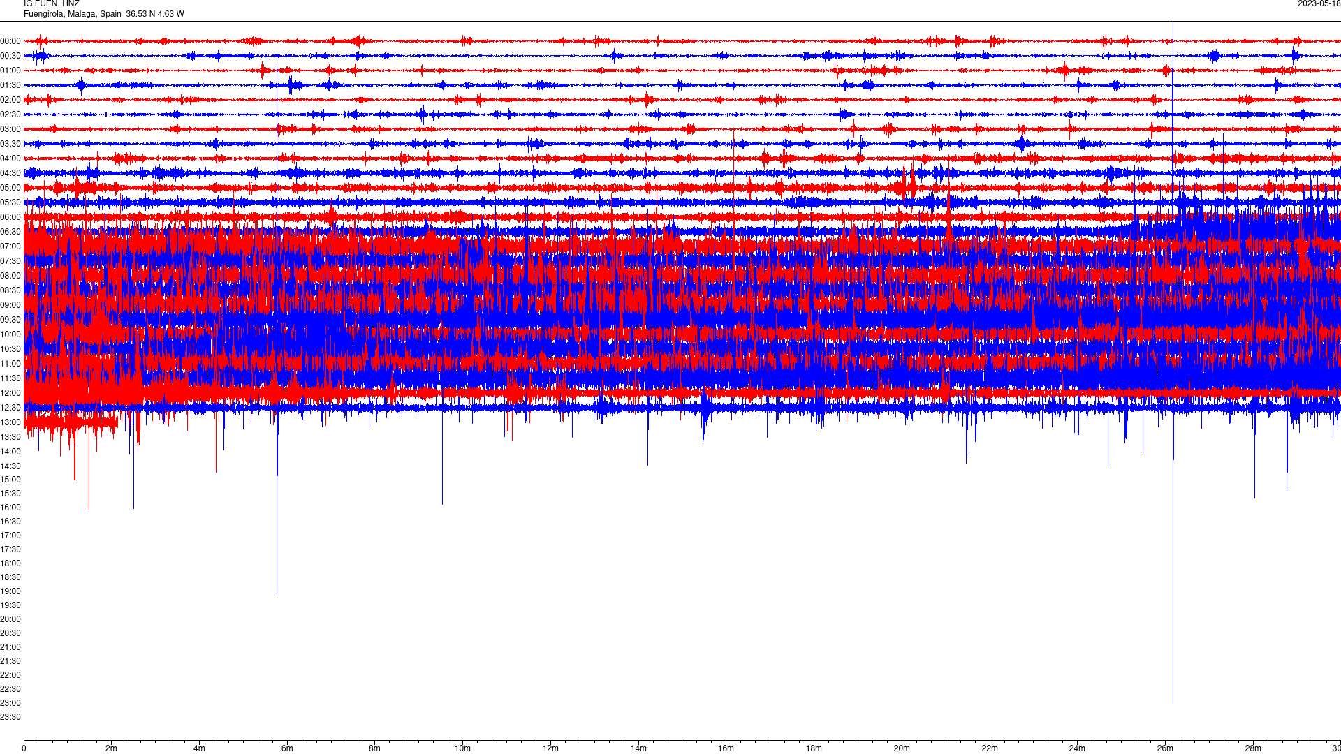The height and width of the screenshot is (754, 1341).
Task: Select the 04:30 time row label
Action: [10, 173]
